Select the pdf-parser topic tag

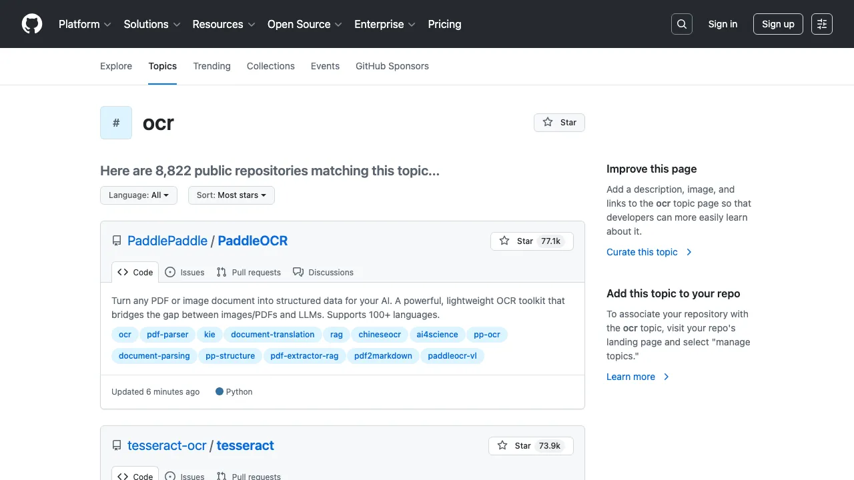click(x=168, y=335)
